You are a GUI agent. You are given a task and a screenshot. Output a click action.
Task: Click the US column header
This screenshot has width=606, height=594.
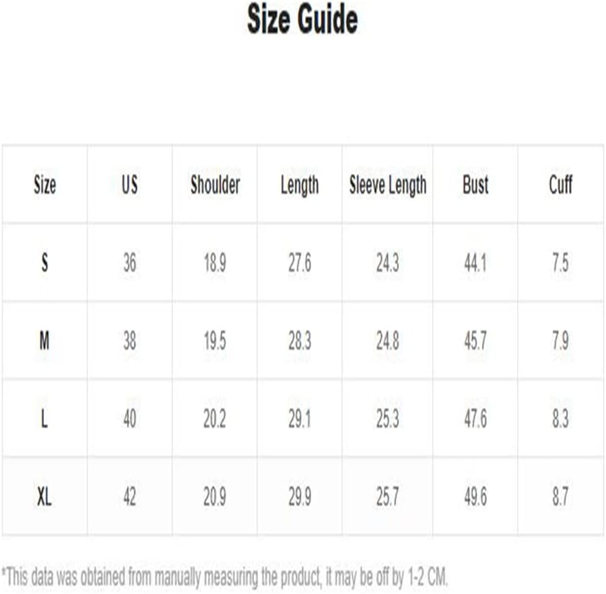(x=130, y=185)
